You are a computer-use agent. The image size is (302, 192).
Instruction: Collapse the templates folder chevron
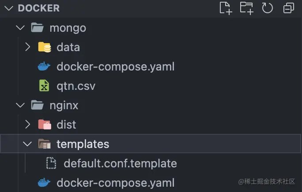(27, 144)
